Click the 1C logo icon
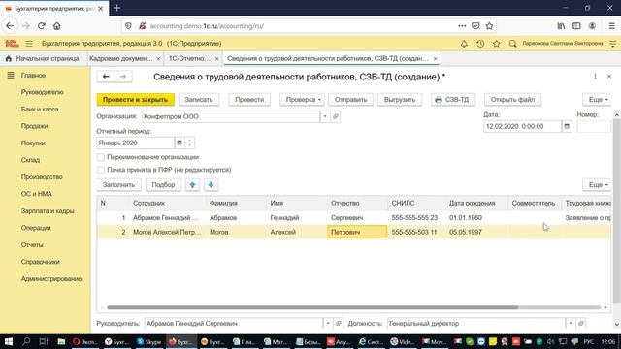The height and width of the screenshot is (349, 621). pos(12,43)
